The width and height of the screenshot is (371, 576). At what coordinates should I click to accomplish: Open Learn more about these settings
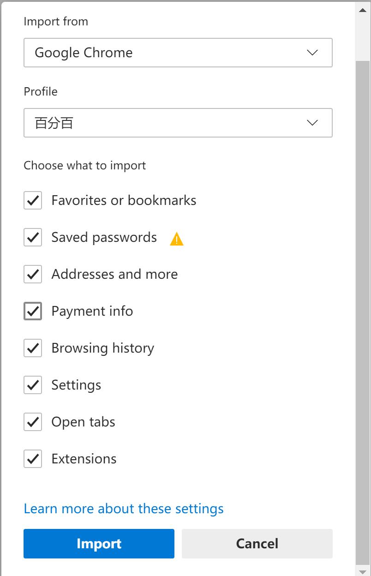[x=124, y=508]
